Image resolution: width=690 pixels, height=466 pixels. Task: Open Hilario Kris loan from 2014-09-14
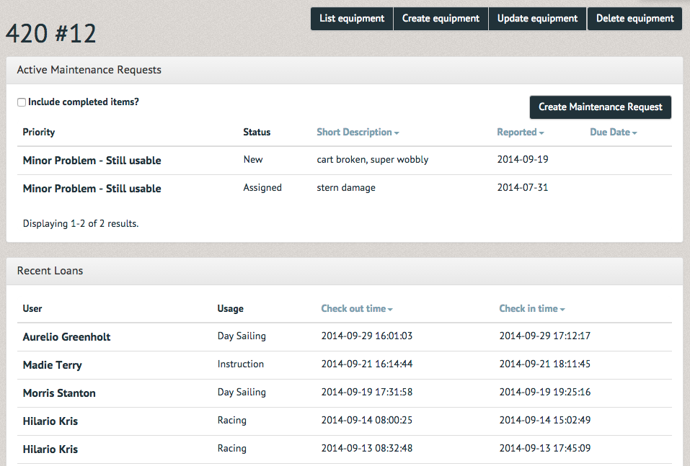(50, 421)
